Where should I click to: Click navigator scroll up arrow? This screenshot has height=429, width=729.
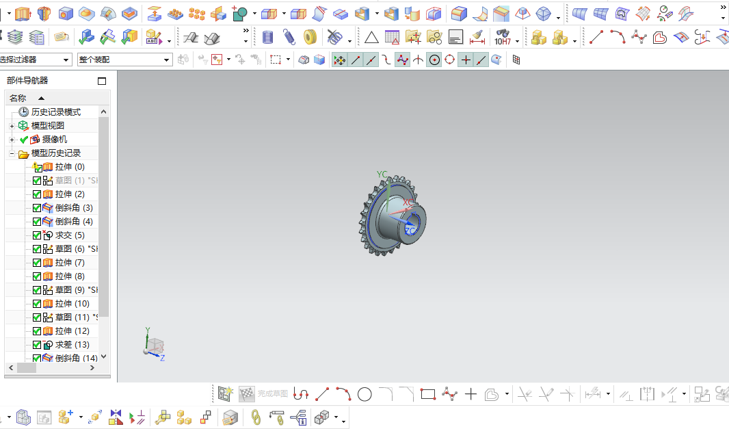coord(104,112)
